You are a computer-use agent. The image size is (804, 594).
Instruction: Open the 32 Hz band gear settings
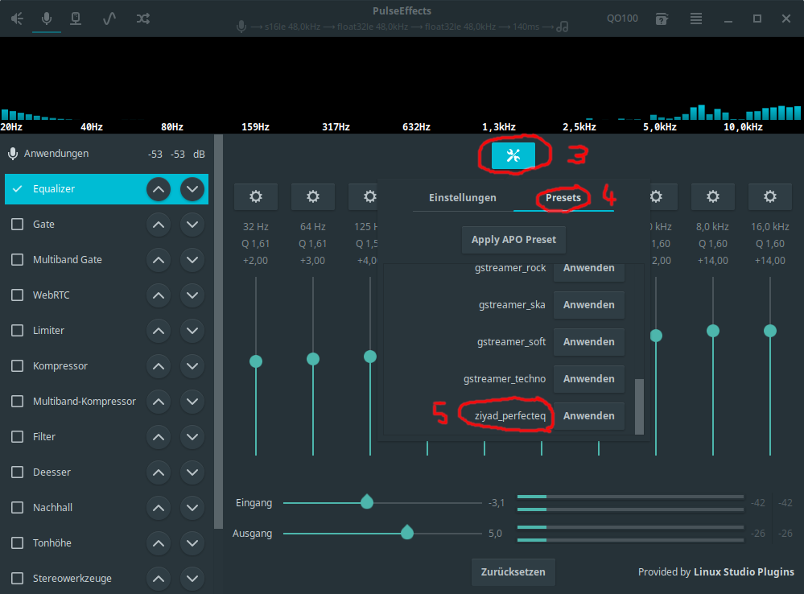pyautogui.click(x=256, y=196)
